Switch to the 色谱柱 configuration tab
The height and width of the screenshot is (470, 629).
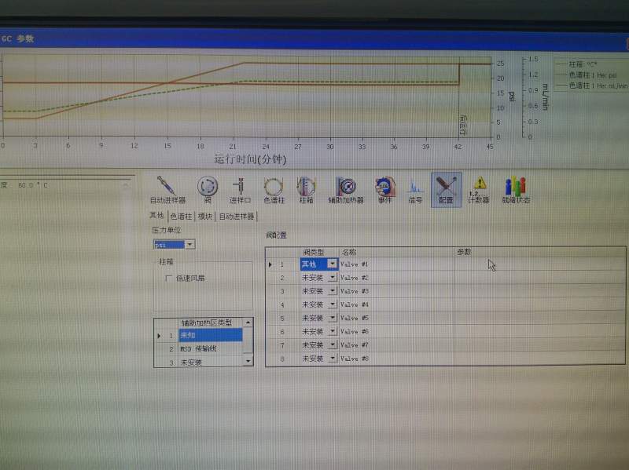click(181, 217)
